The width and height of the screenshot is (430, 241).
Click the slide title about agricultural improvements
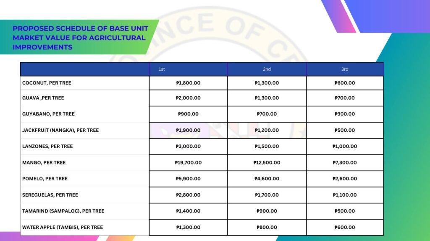coord(79,38)
